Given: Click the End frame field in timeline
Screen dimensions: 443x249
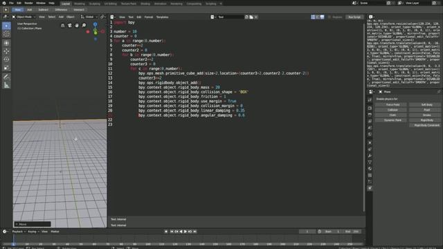Looking at the screenshot, I should (352, 232).
